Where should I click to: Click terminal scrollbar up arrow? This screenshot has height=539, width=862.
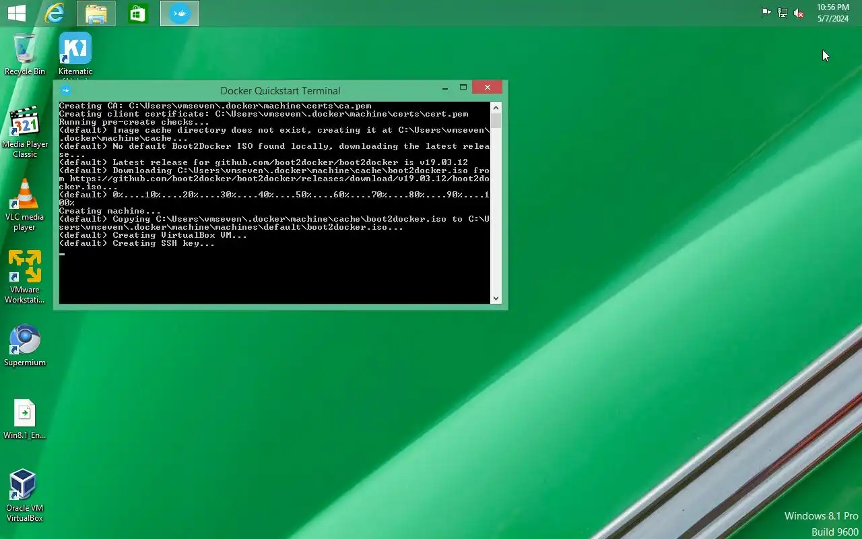coord(496,108)
